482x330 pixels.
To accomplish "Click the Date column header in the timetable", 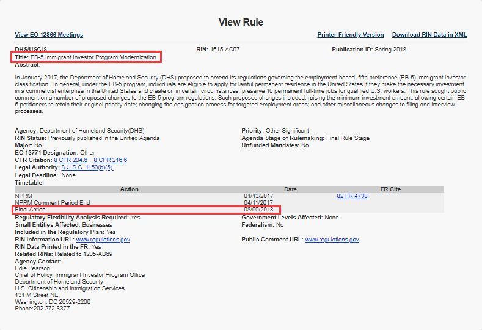I will point(290,189).
